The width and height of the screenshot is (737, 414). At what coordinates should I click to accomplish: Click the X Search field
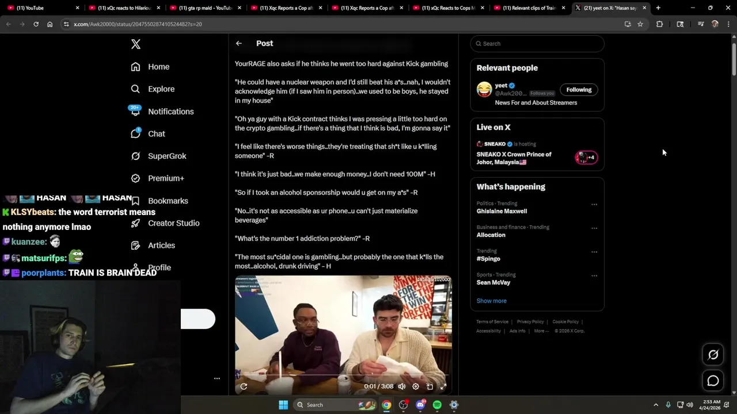click(537, 44)
